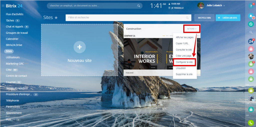
Task: Click the PUBLISHED status label
Action: coord(129,73)
